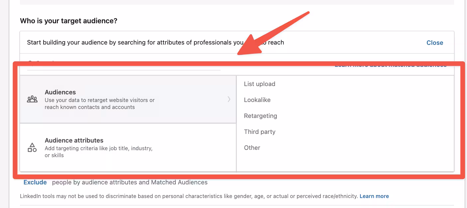Click the Who is your target audience heading
This screenshot has width=467, height=208.
click(69, 21)
